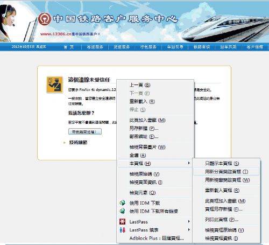Click the China Railway red logo icon
This screenshot has width=269, height=245.
click(x=44, y=19)
